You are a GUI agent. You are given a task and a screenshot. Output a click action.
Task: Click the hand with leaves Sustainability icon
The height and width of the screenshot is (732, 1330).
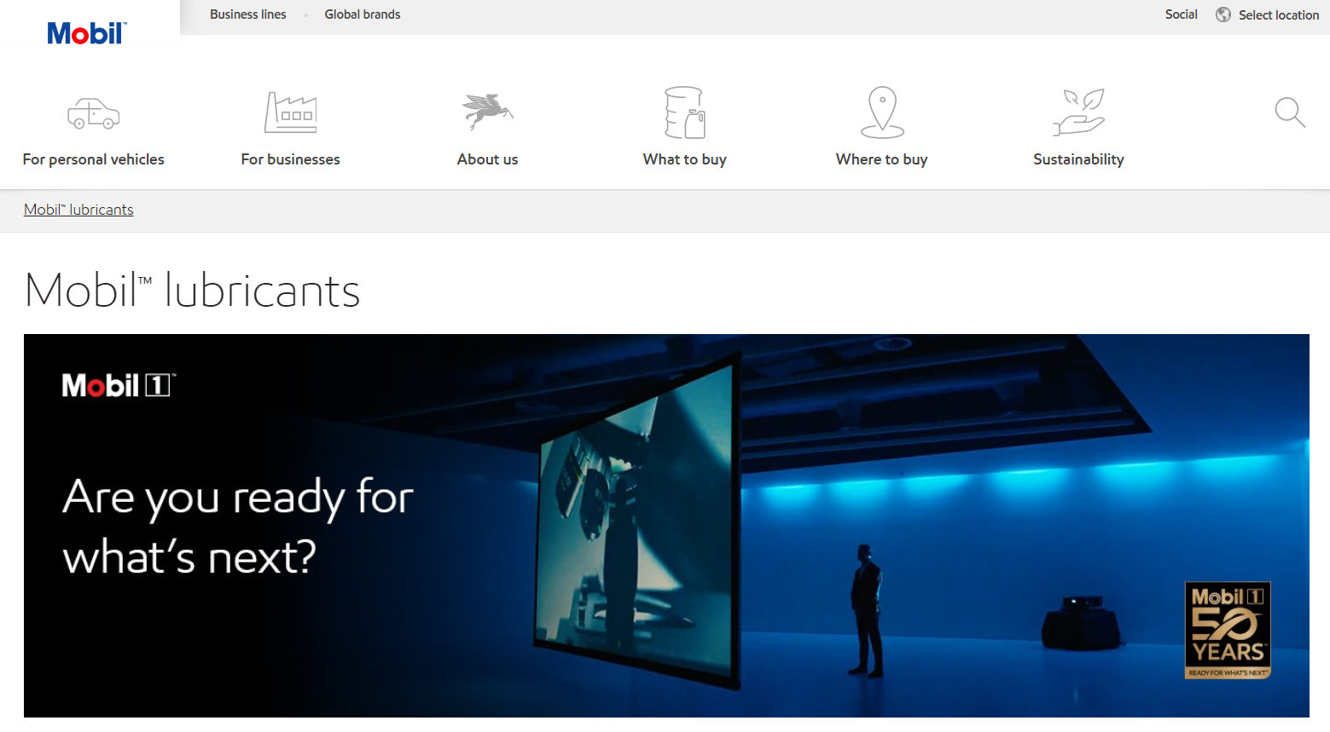[1079, 112]
